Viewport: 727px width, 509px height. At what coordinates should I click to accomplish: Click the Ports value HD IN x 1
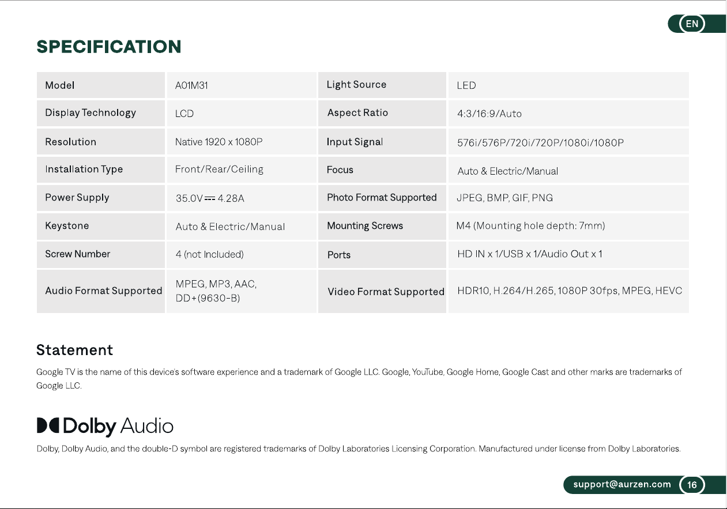click(x=530, y=254)
